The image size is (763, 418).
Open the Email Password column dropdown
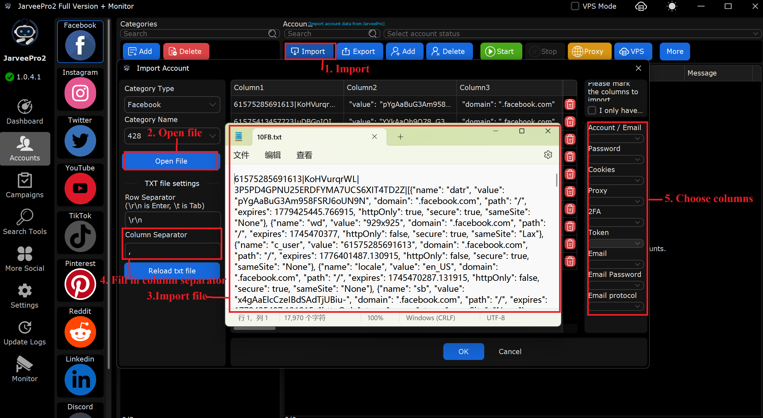(616, 285)
